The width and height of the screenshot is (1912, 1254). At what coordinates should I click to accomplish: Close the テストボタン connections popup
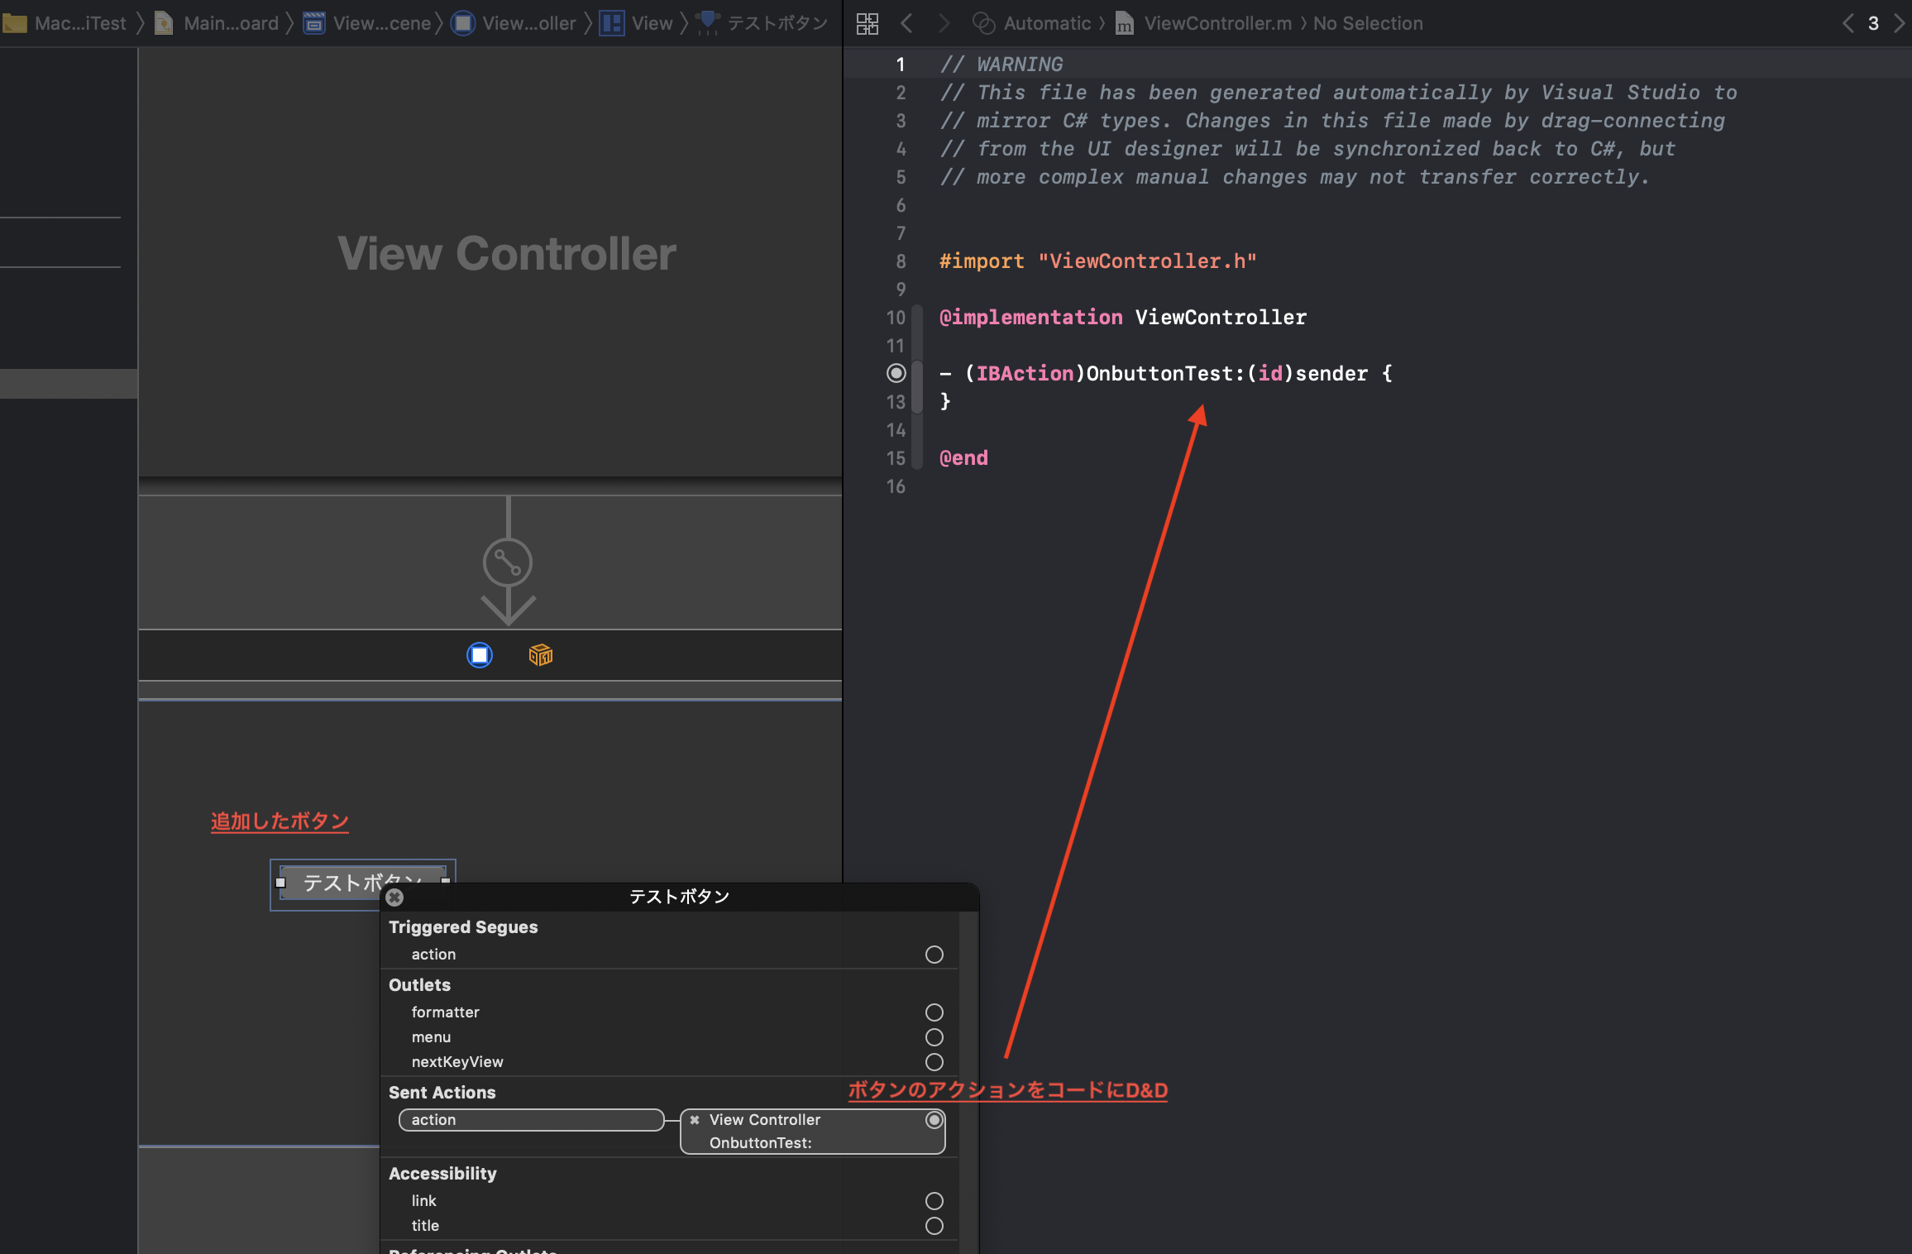[394, 897]
